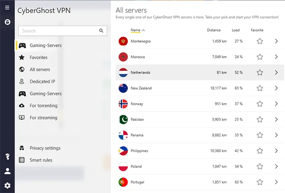This screenshot has width=285, height=193.
Task: Expand the New Zealand row chevron
Action: pos(276,88)
